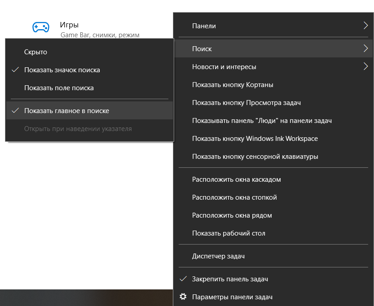Expand the Поиск submenu arrow

pyautogui.click(x=366, y=48)
